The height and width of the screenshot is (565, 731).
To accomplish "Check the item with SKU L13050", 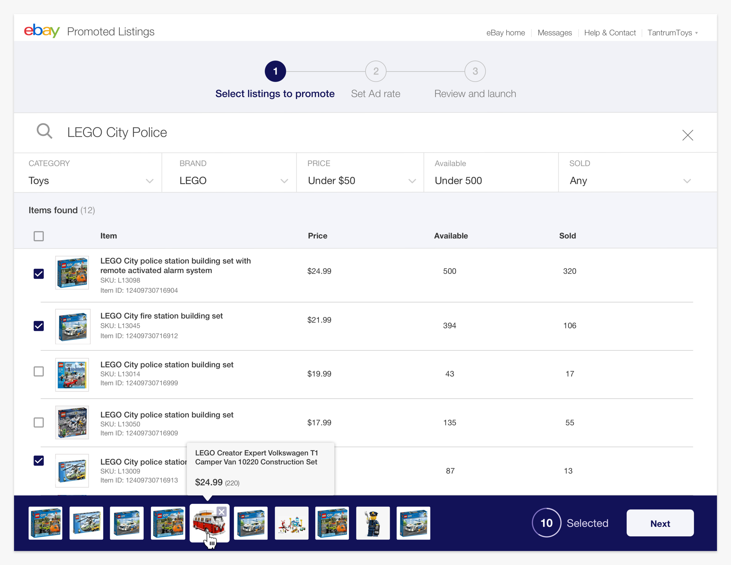I will [39, 422].
